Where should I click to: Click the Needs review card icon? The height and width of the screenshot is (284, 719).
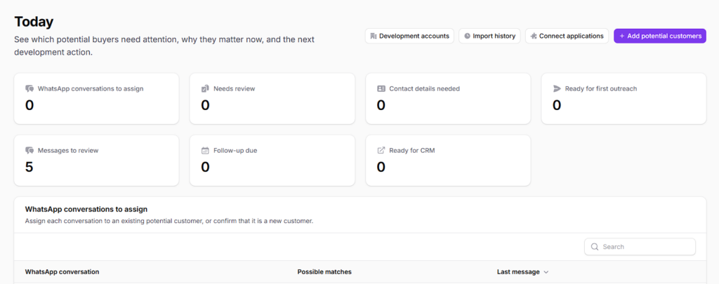point(205,88)
